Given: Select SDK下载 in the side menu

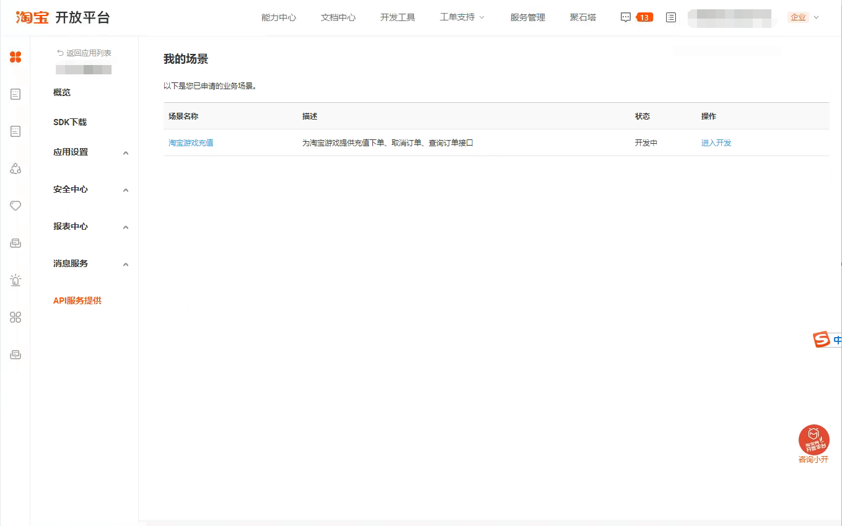Looking at the screenshot, I should [x=70, y=122].
